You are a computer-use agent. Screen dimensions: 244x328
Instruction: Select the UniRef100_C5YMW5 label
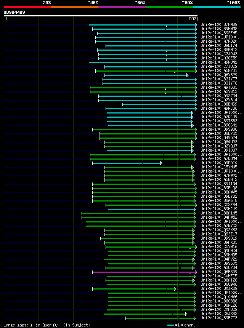(x=219, y=167)
